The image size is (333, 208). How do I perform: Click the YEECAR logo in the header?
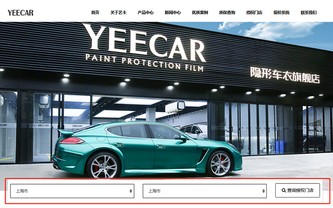tap(21, 12)
